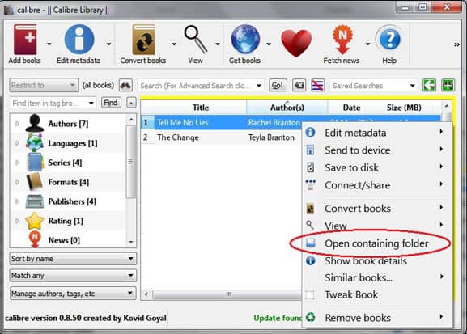Click the Save to disk icon in menu
467x334 pixels.
click(x=310, y=167)
